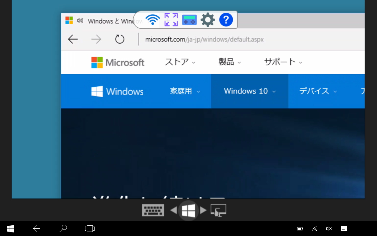Screen dimensions: 377x236
Task: Select the gamepad controller icon
Action: [189, 20]
